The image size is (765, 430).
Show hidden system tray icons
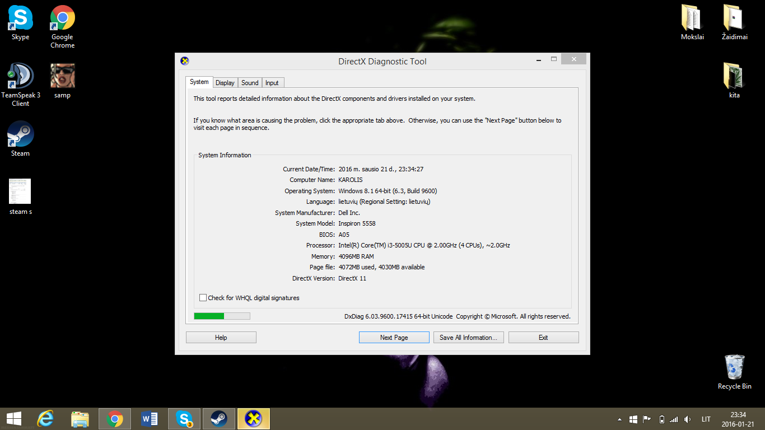pos(619,419)
